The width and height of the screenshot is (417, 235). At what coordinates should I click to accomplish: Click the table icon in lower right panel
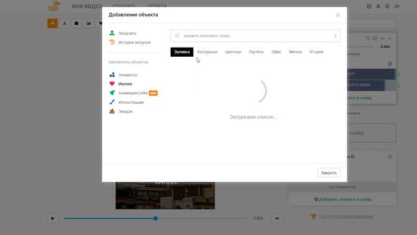(390, 157)
